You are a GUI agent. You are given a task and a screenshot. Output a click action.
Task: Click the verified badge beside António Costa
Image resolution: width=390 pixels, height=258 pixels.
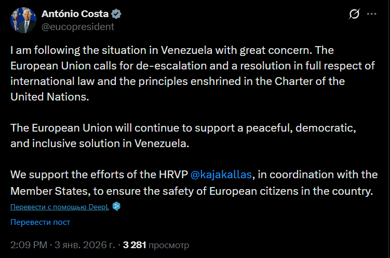(x=118, y=14)
